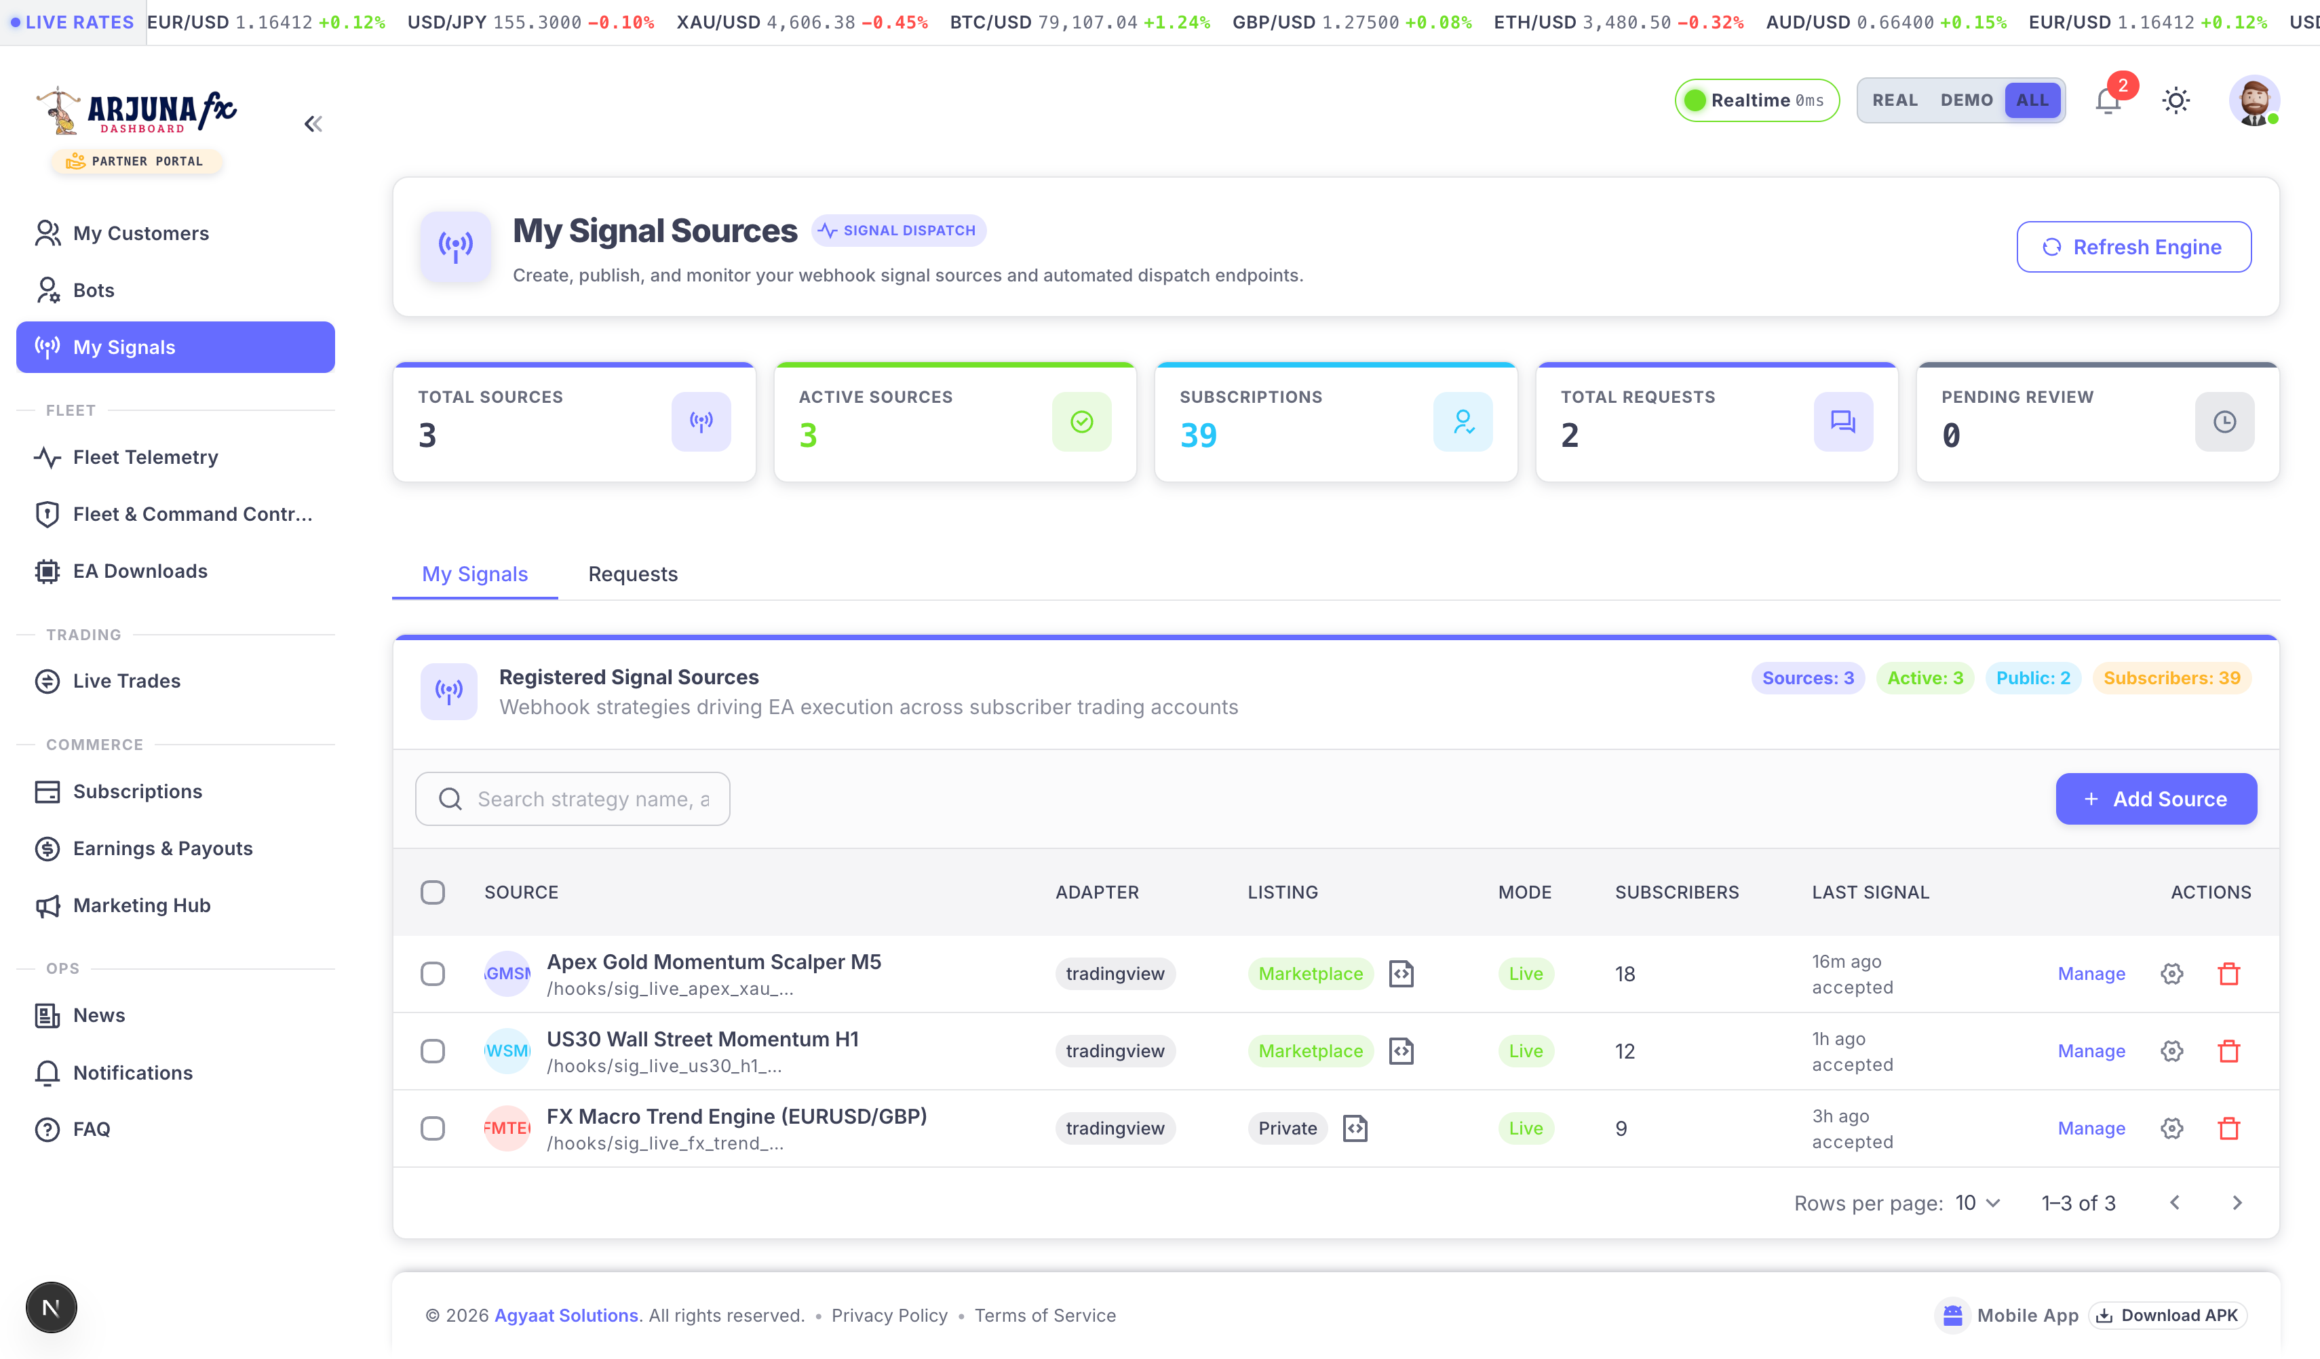This screenshot has width=2320, height=1359.
Task: Delete the FX Macro Trend Engine source
Action: point(2229,1128)
